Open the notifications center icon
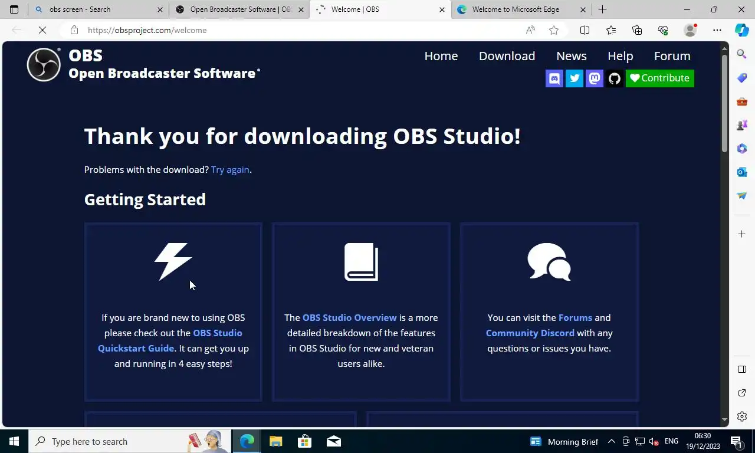This screenshot has width=755, height=453. pos(736,441)
